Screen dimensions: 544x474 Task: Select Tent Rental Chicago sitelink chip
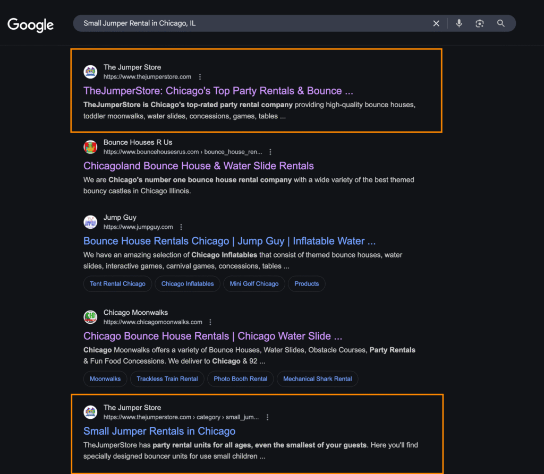117,283
